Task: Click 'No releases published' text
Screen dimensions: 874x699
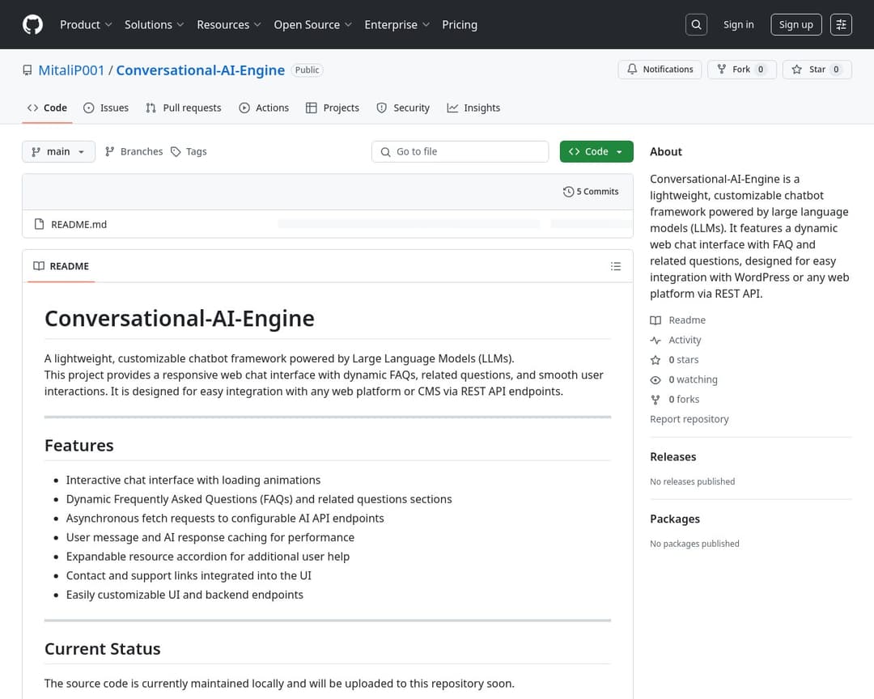Action: [x=692, y=481]
